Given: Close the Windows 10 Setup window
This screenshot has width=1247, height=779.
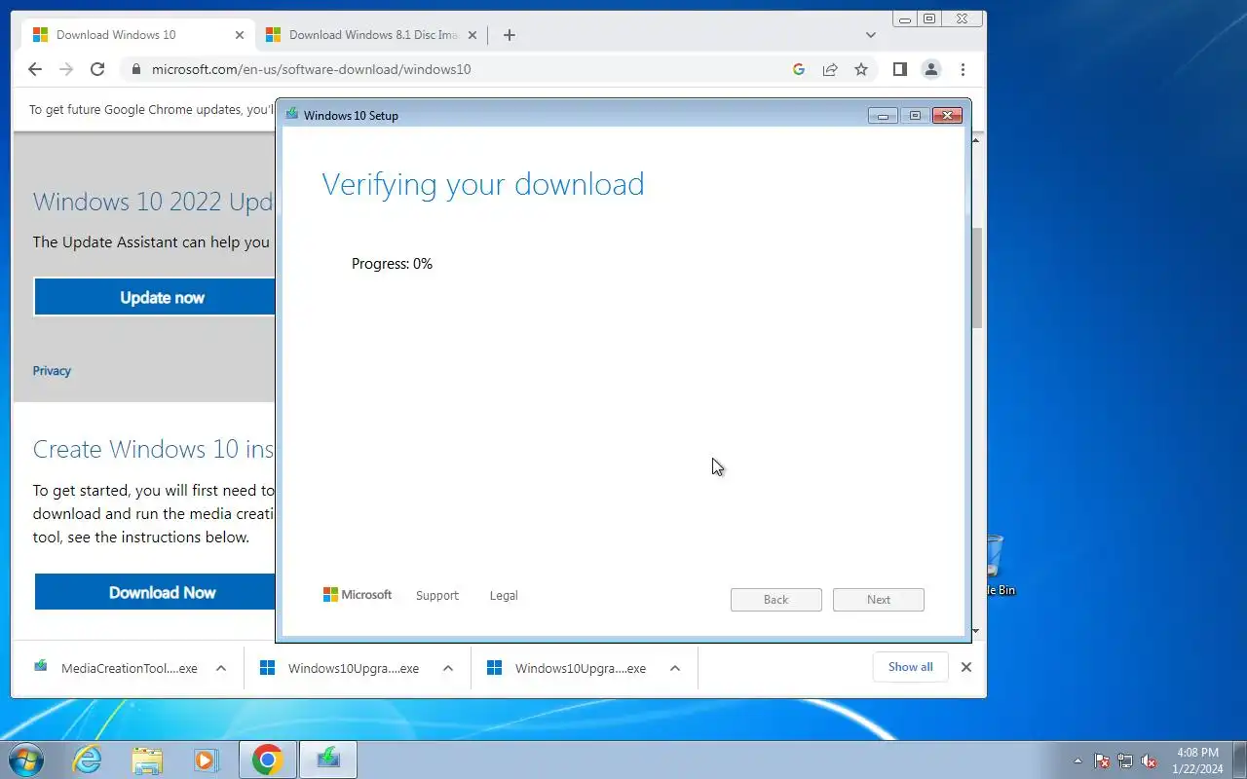Looking at the screenshot, I should click(x=947, y=116).
